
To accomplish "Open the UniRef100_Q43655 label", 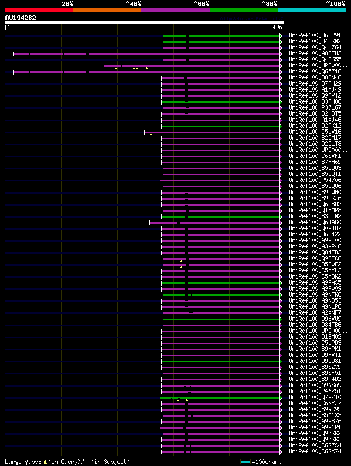I will tap(315, 59).
